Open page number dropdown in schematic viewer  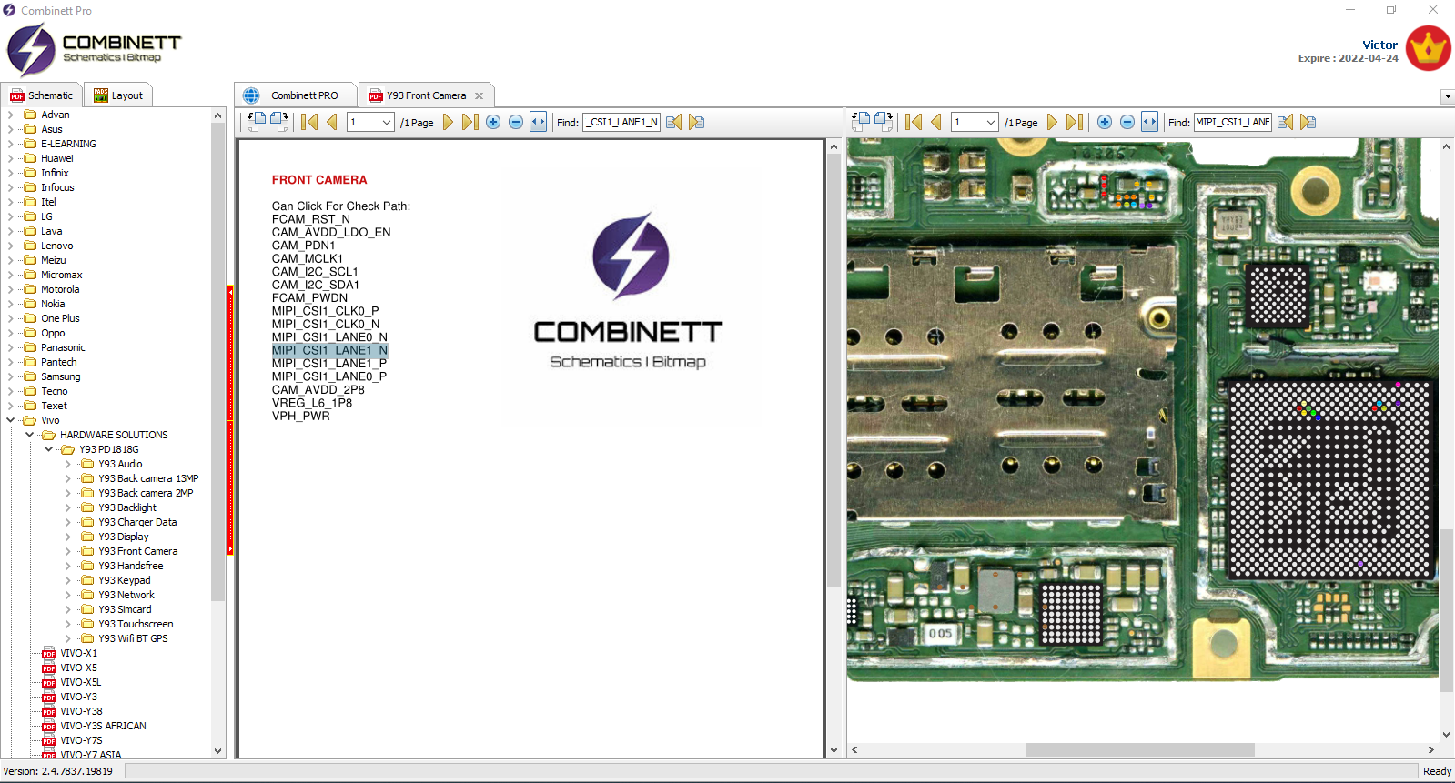pos(387,122)
